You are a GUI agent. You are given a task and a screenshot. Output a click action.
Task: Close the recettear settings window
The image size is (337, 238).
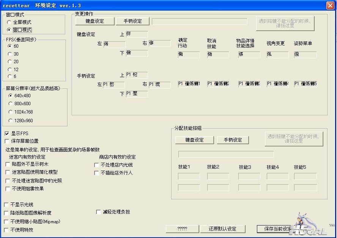pyautogui.click(x=330, y=5)
